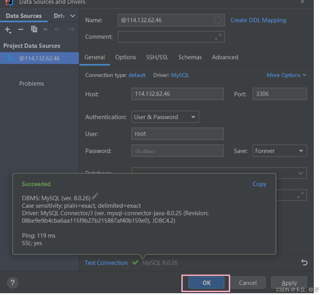Viewport: 323px width, 295px height.
Task: Open the General tab
Action: (x=95, y=57)
